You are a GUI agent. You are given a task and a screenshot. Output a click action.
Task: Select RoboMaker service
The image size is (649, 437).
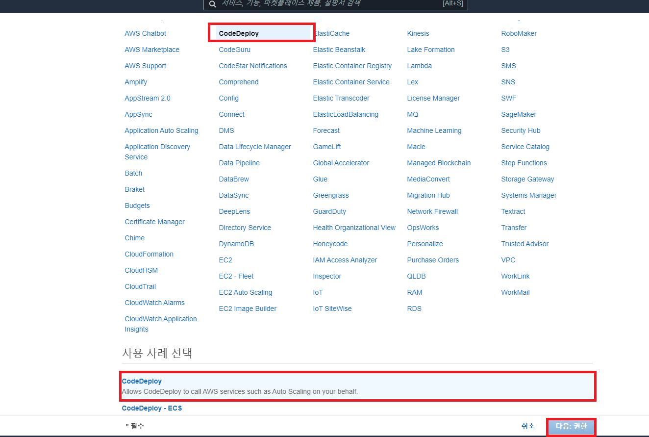click(x=519, y=33)
